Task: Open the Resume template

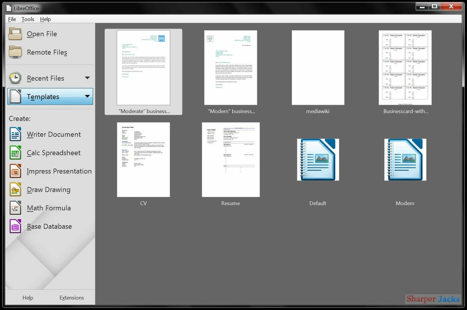Action: click(x=230, y=160)
